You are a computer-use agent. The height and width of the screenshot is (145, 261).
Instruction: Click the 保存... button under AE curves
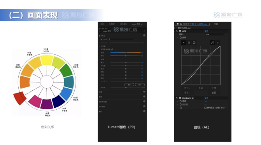187,93
